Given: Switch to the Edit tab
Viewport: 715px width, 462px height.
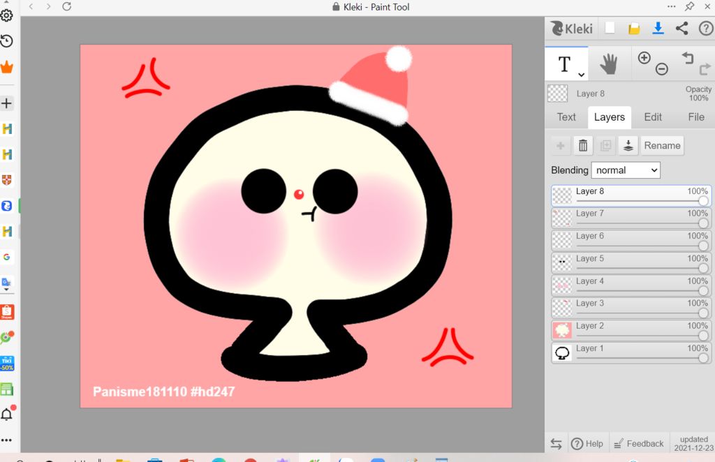Looking at the screenshot, I should [x=653, y=117].
